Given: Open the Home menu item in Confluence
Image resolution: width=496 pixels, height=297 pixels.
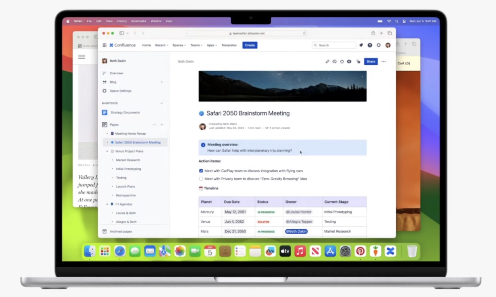Looking at the screenshot, I should (146, 45).
